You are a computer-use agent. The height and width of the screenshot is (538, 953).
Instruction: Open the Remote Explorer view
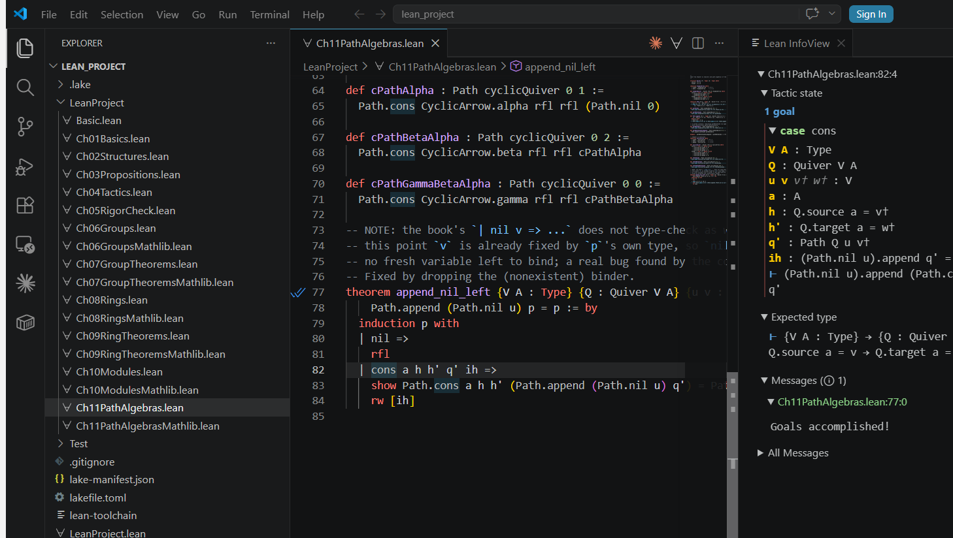[25, 245]
